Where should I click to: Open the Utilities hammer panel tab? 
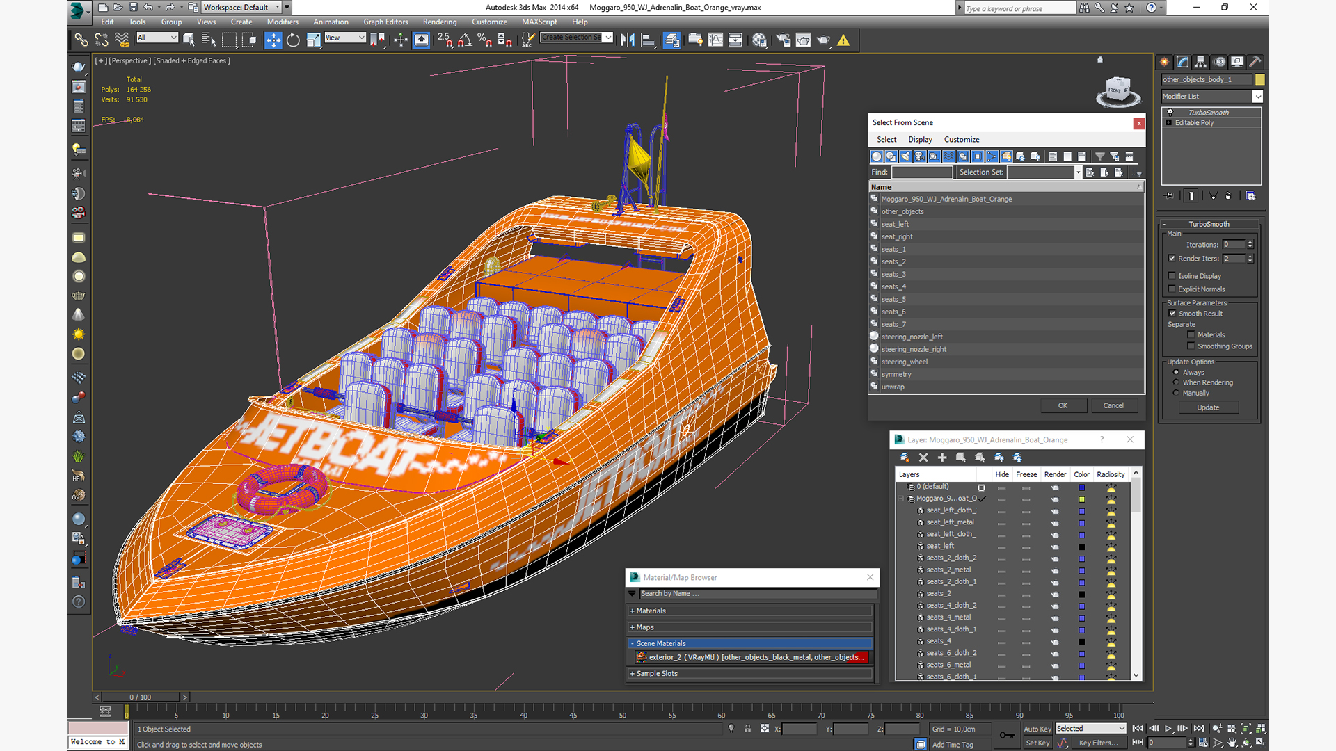pyautogui.click(x=1255, y=62)
